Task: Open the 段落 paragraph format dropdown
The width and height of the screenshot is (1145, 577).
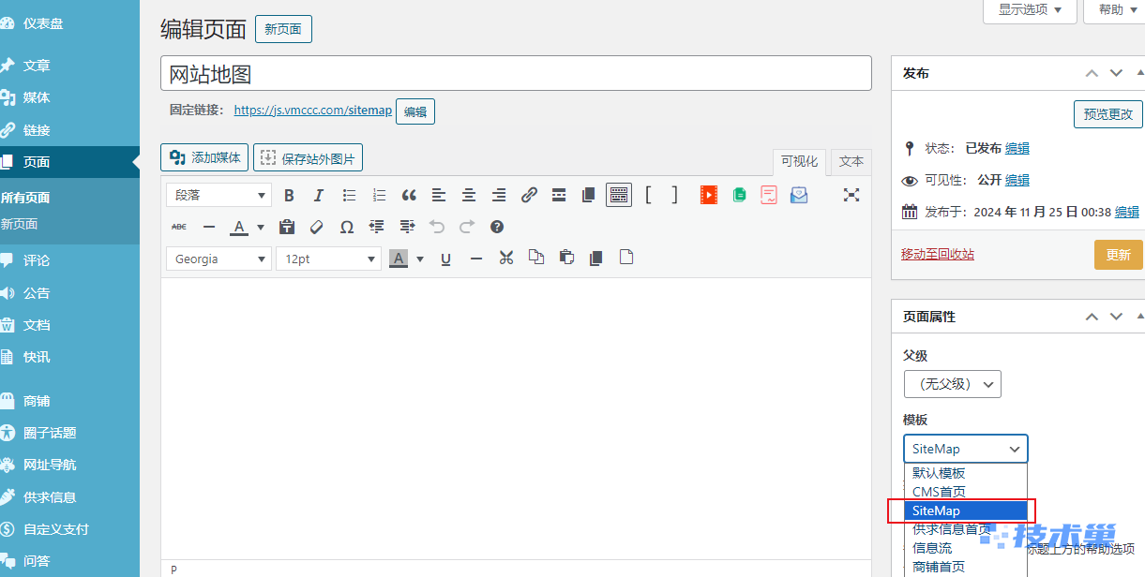Action: coord(218,195)
